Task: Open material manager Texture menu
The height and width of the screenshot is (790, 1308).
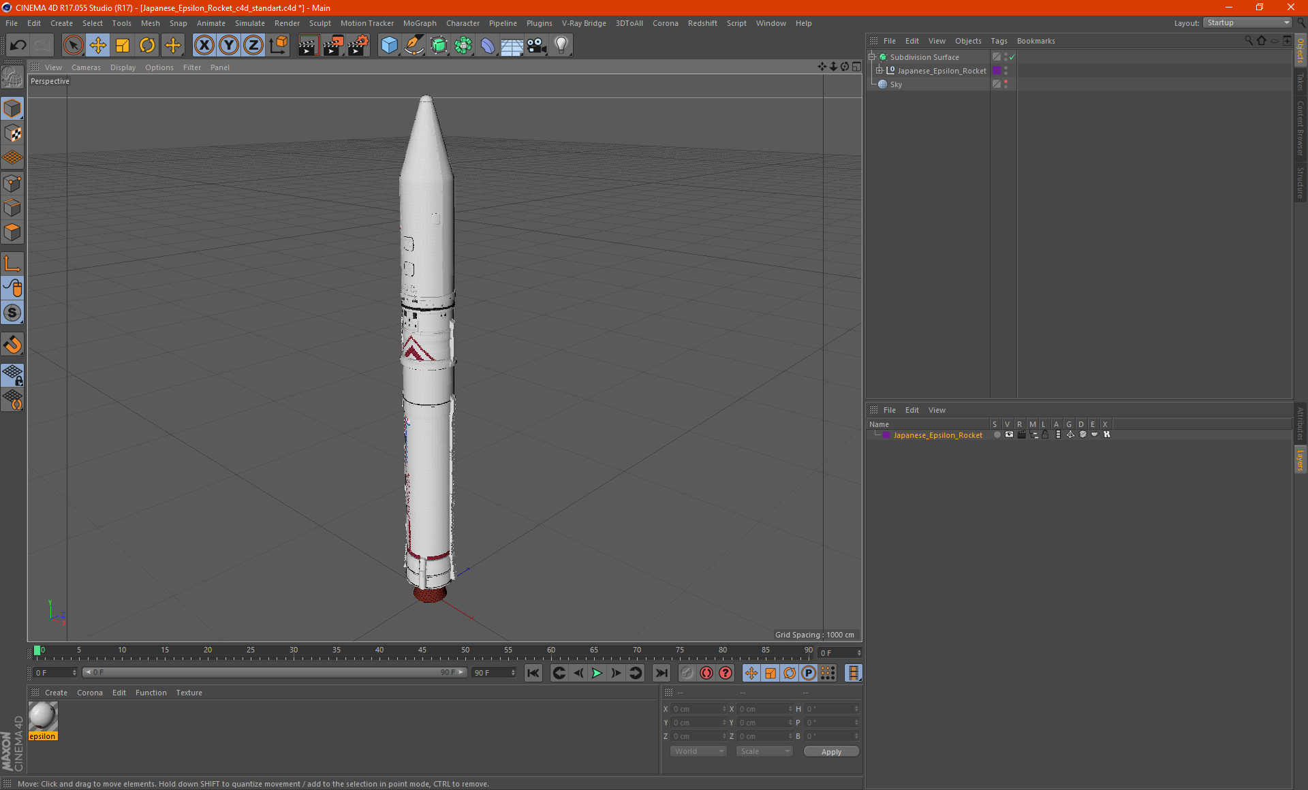Action: (x=189, y=693)
